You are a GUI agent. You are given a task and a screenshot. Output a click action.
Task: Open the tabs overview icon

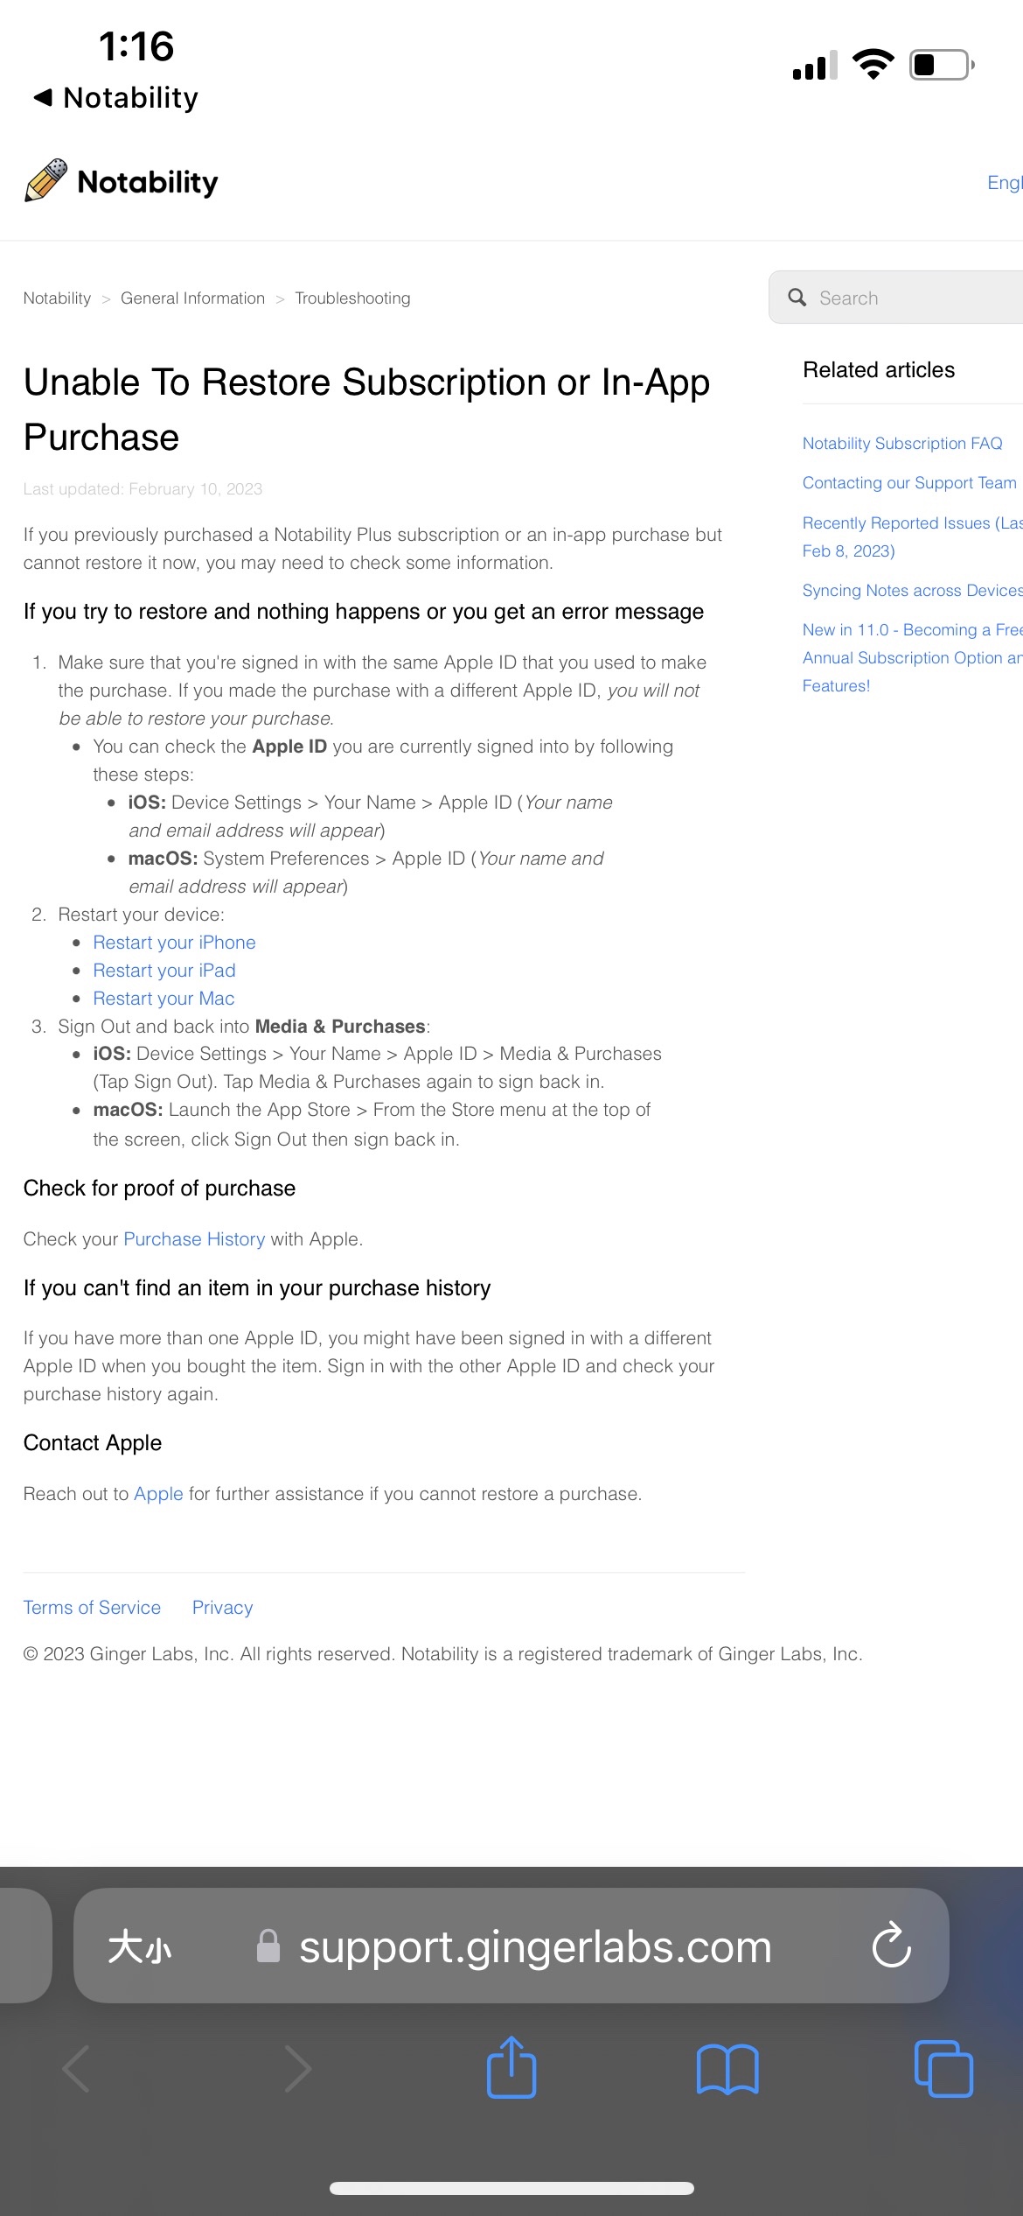point(943,2069)
